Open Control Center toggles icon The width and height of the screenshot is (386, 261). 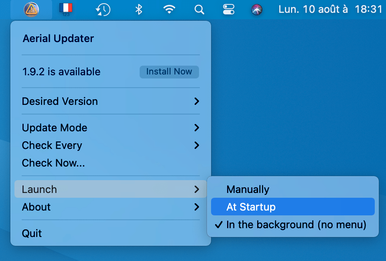coord(228,10)
